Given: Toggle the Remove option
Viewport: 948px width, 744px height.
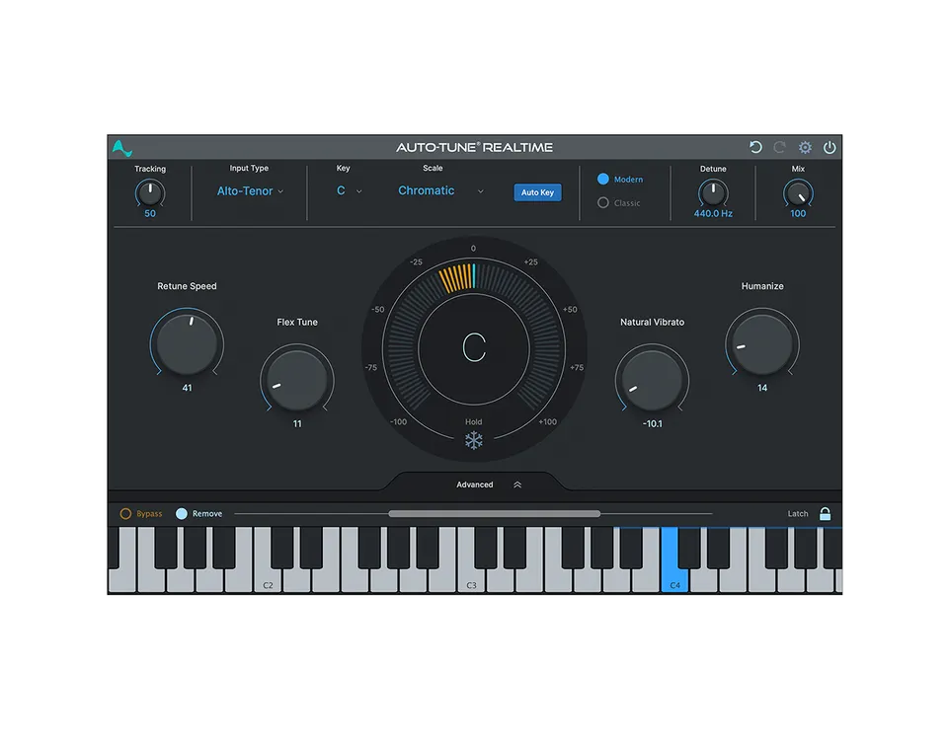Looking at the screenshot, I should pyautogui.click(x=182, y=513).
